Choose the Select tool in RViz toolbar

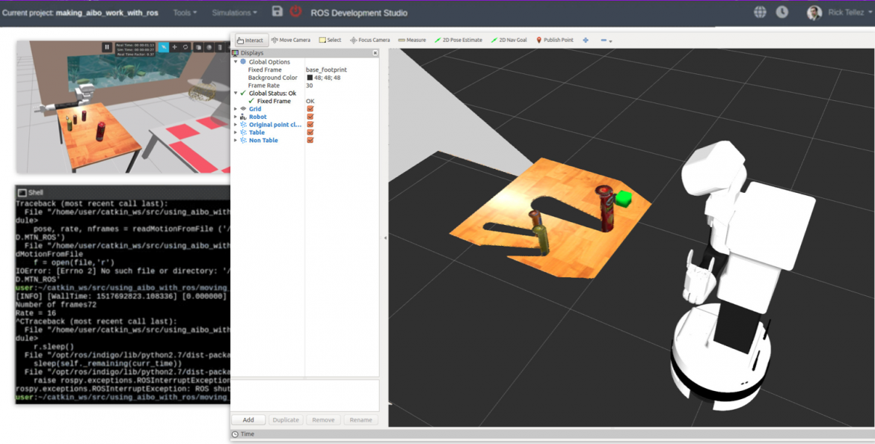tap(331, 40)
